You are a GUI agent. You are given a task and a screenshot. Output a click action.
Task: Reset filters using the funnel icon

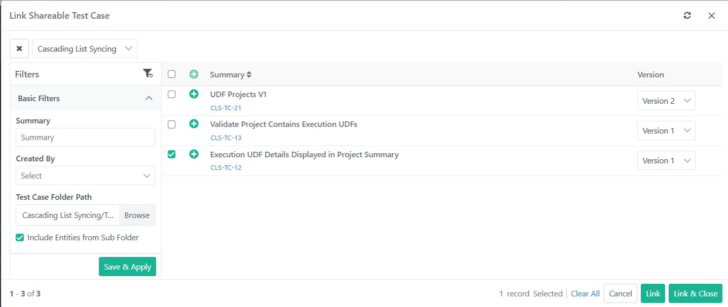click(148, 74)
